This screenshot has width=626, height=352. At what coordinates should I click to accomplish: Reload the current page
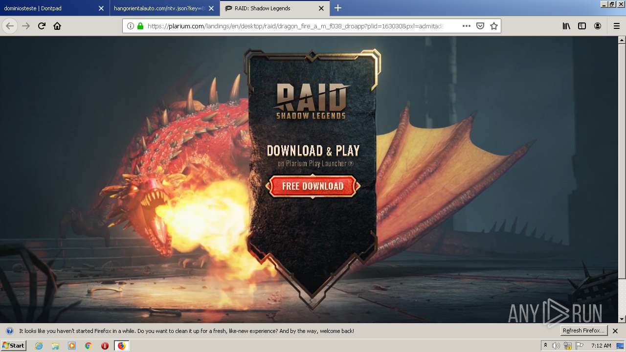(x=42, y=26)
